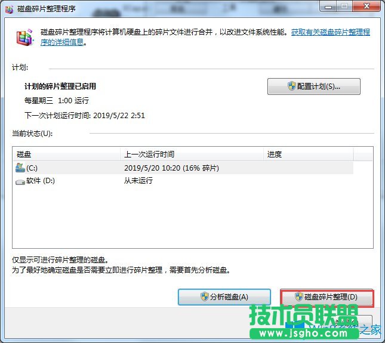Click the 磁盘 column header
The height and width of the screenshot is (343, 385).
66,154
